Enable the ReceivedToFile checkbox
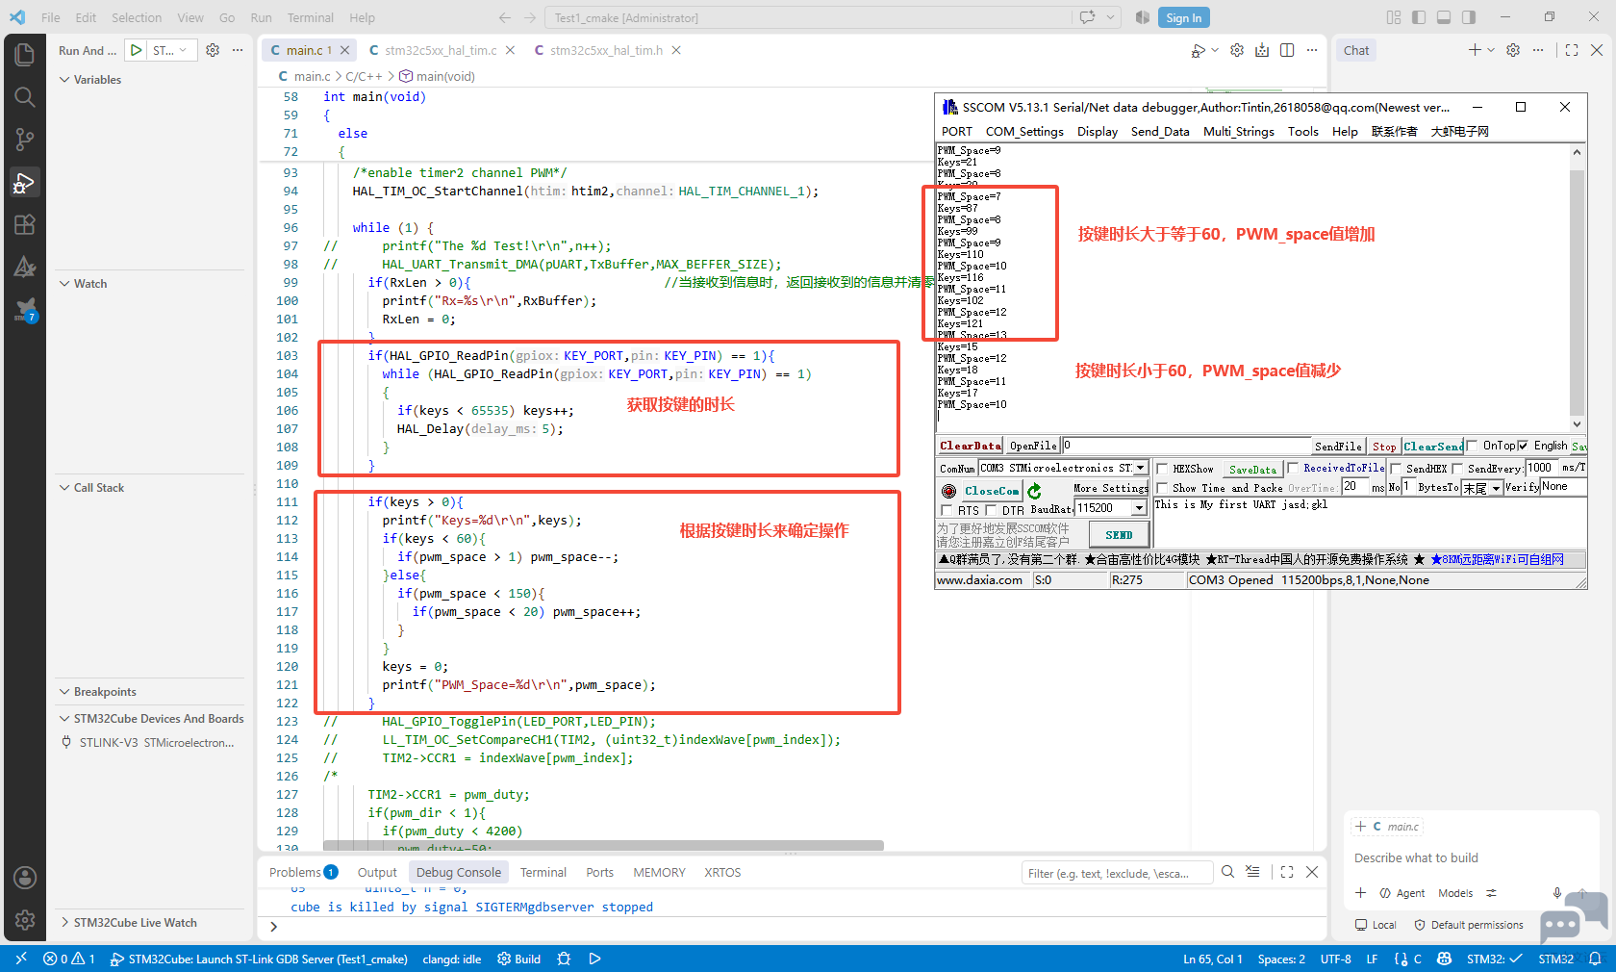Image resolution: width=1616 pixels, height=972 pixels. (x=1294, y=469)
